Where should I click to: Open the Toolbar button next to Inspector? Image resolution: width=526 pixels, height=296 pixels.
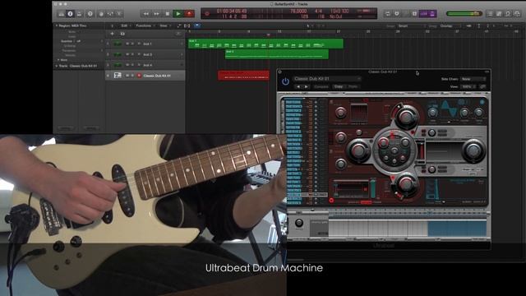click(x=79, y=14)
